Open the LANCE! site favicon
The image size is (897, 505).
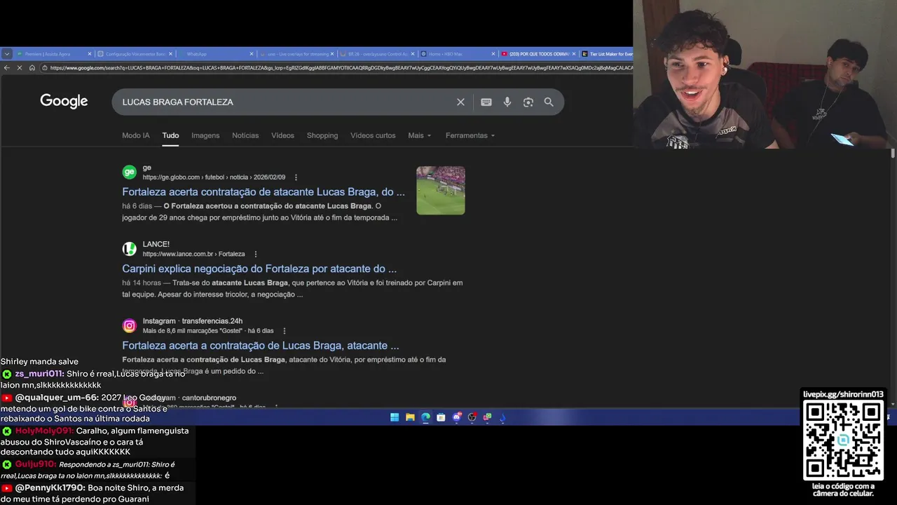coord(130,249)
